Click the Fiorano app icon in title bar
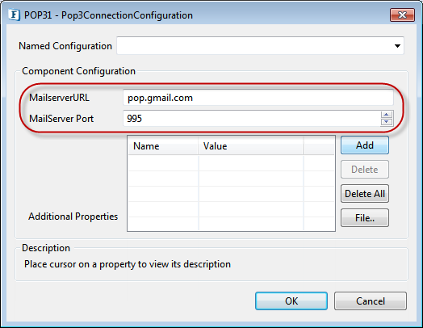 14,15
